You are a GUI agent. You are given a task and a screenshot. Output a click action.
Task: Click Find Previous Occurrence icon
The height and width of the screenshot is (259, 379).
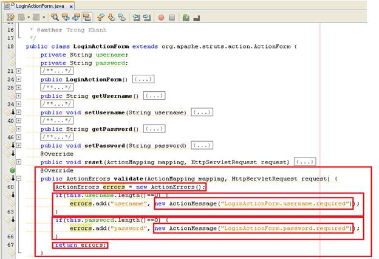pyautogui.click(x=66, y=18)
